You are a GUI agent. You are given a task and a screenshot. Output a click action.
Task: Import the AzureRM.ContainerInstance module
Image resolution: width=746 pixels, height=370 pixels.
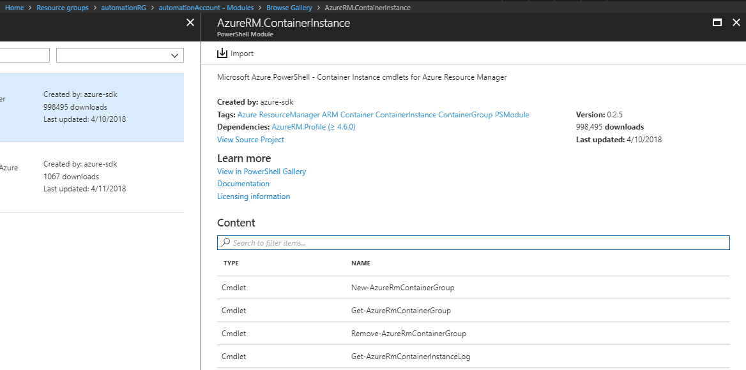[x=235, y=53]
